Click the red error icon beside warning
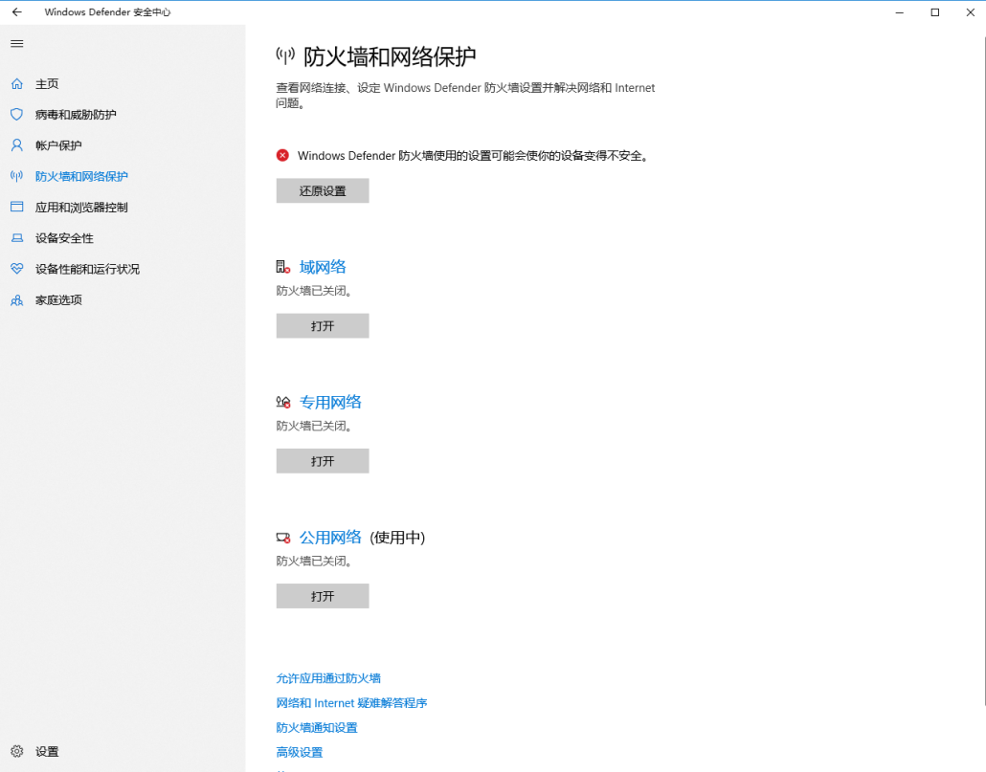Viewport: 986px width, 772px height. (x=282, y=155)
